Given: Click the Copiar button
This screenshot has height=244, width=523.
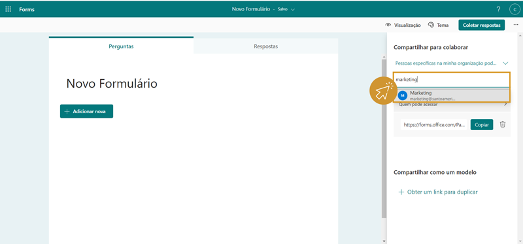Looking at the screenshot, I should pos(482,125).
